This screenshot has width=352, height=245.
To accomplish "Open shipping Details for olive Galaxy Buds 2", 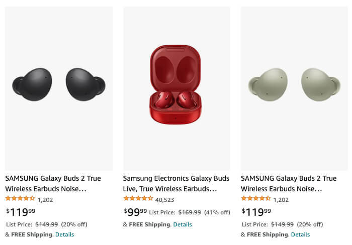I will click(x=300, y=234).
